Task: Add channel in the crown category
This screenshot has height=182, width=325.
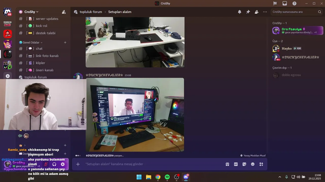Action: (65, 145)
